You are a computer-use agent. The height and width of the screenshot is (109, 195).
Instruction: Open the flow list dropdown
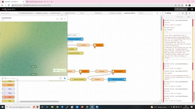pyautogui.click(x=161, y=13)
